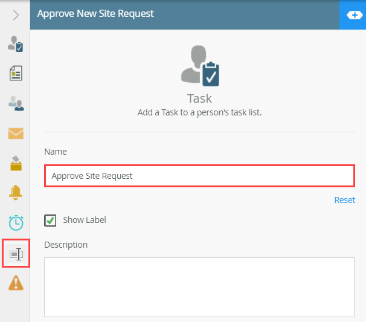Click the Name label
366x322 pixels.
click(x=56, y=152)
